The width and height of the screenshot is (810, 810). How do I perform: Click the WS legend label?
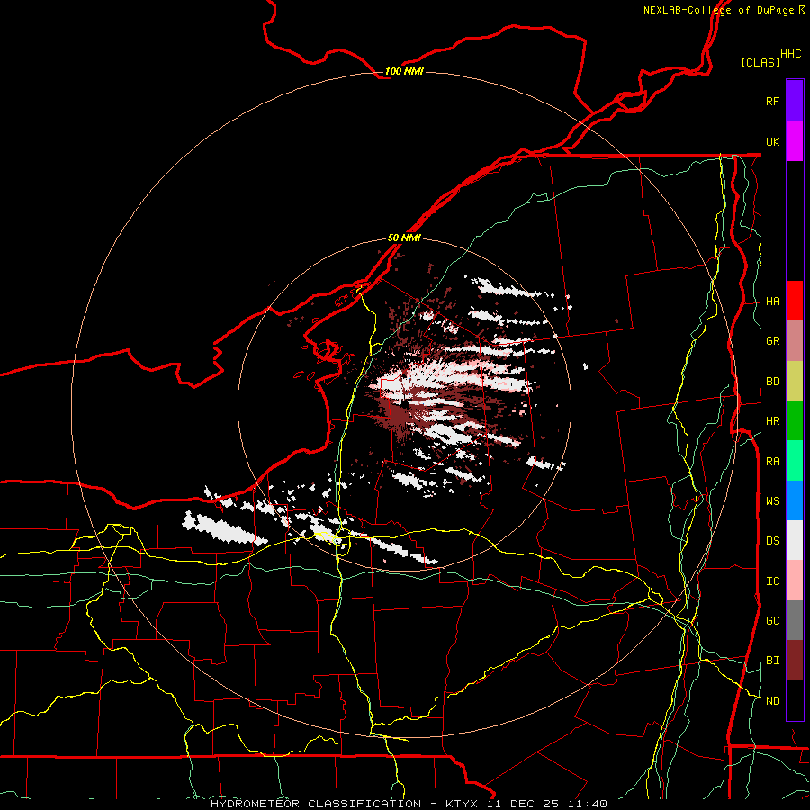point(772,501)
